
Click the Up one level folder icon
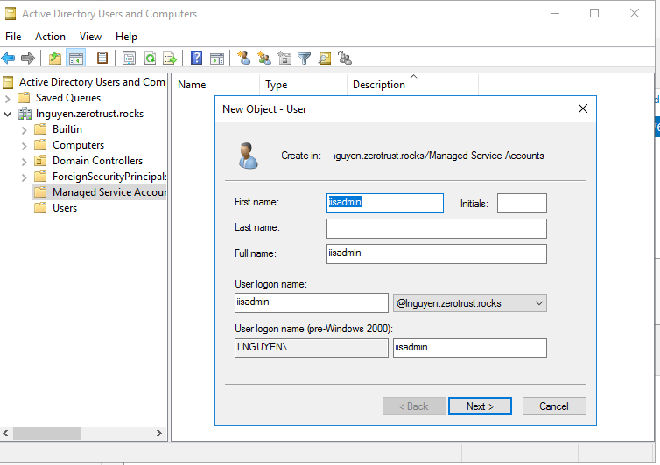(x=55, y=59)
